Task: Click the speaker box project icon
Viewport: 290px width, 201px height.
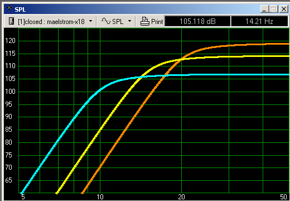Action: click(12, 21)
